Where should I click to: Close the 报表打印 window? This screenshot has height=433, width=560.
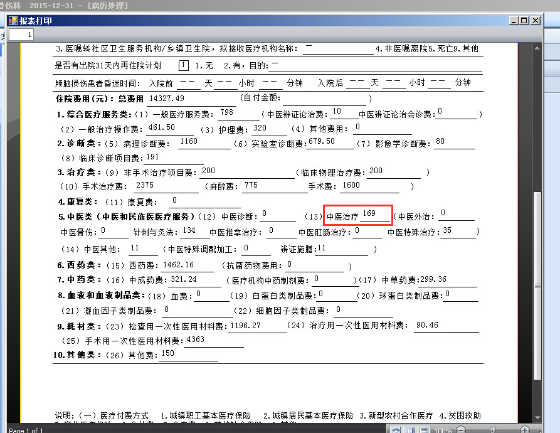pyautogui.click(x=536, y=21)
